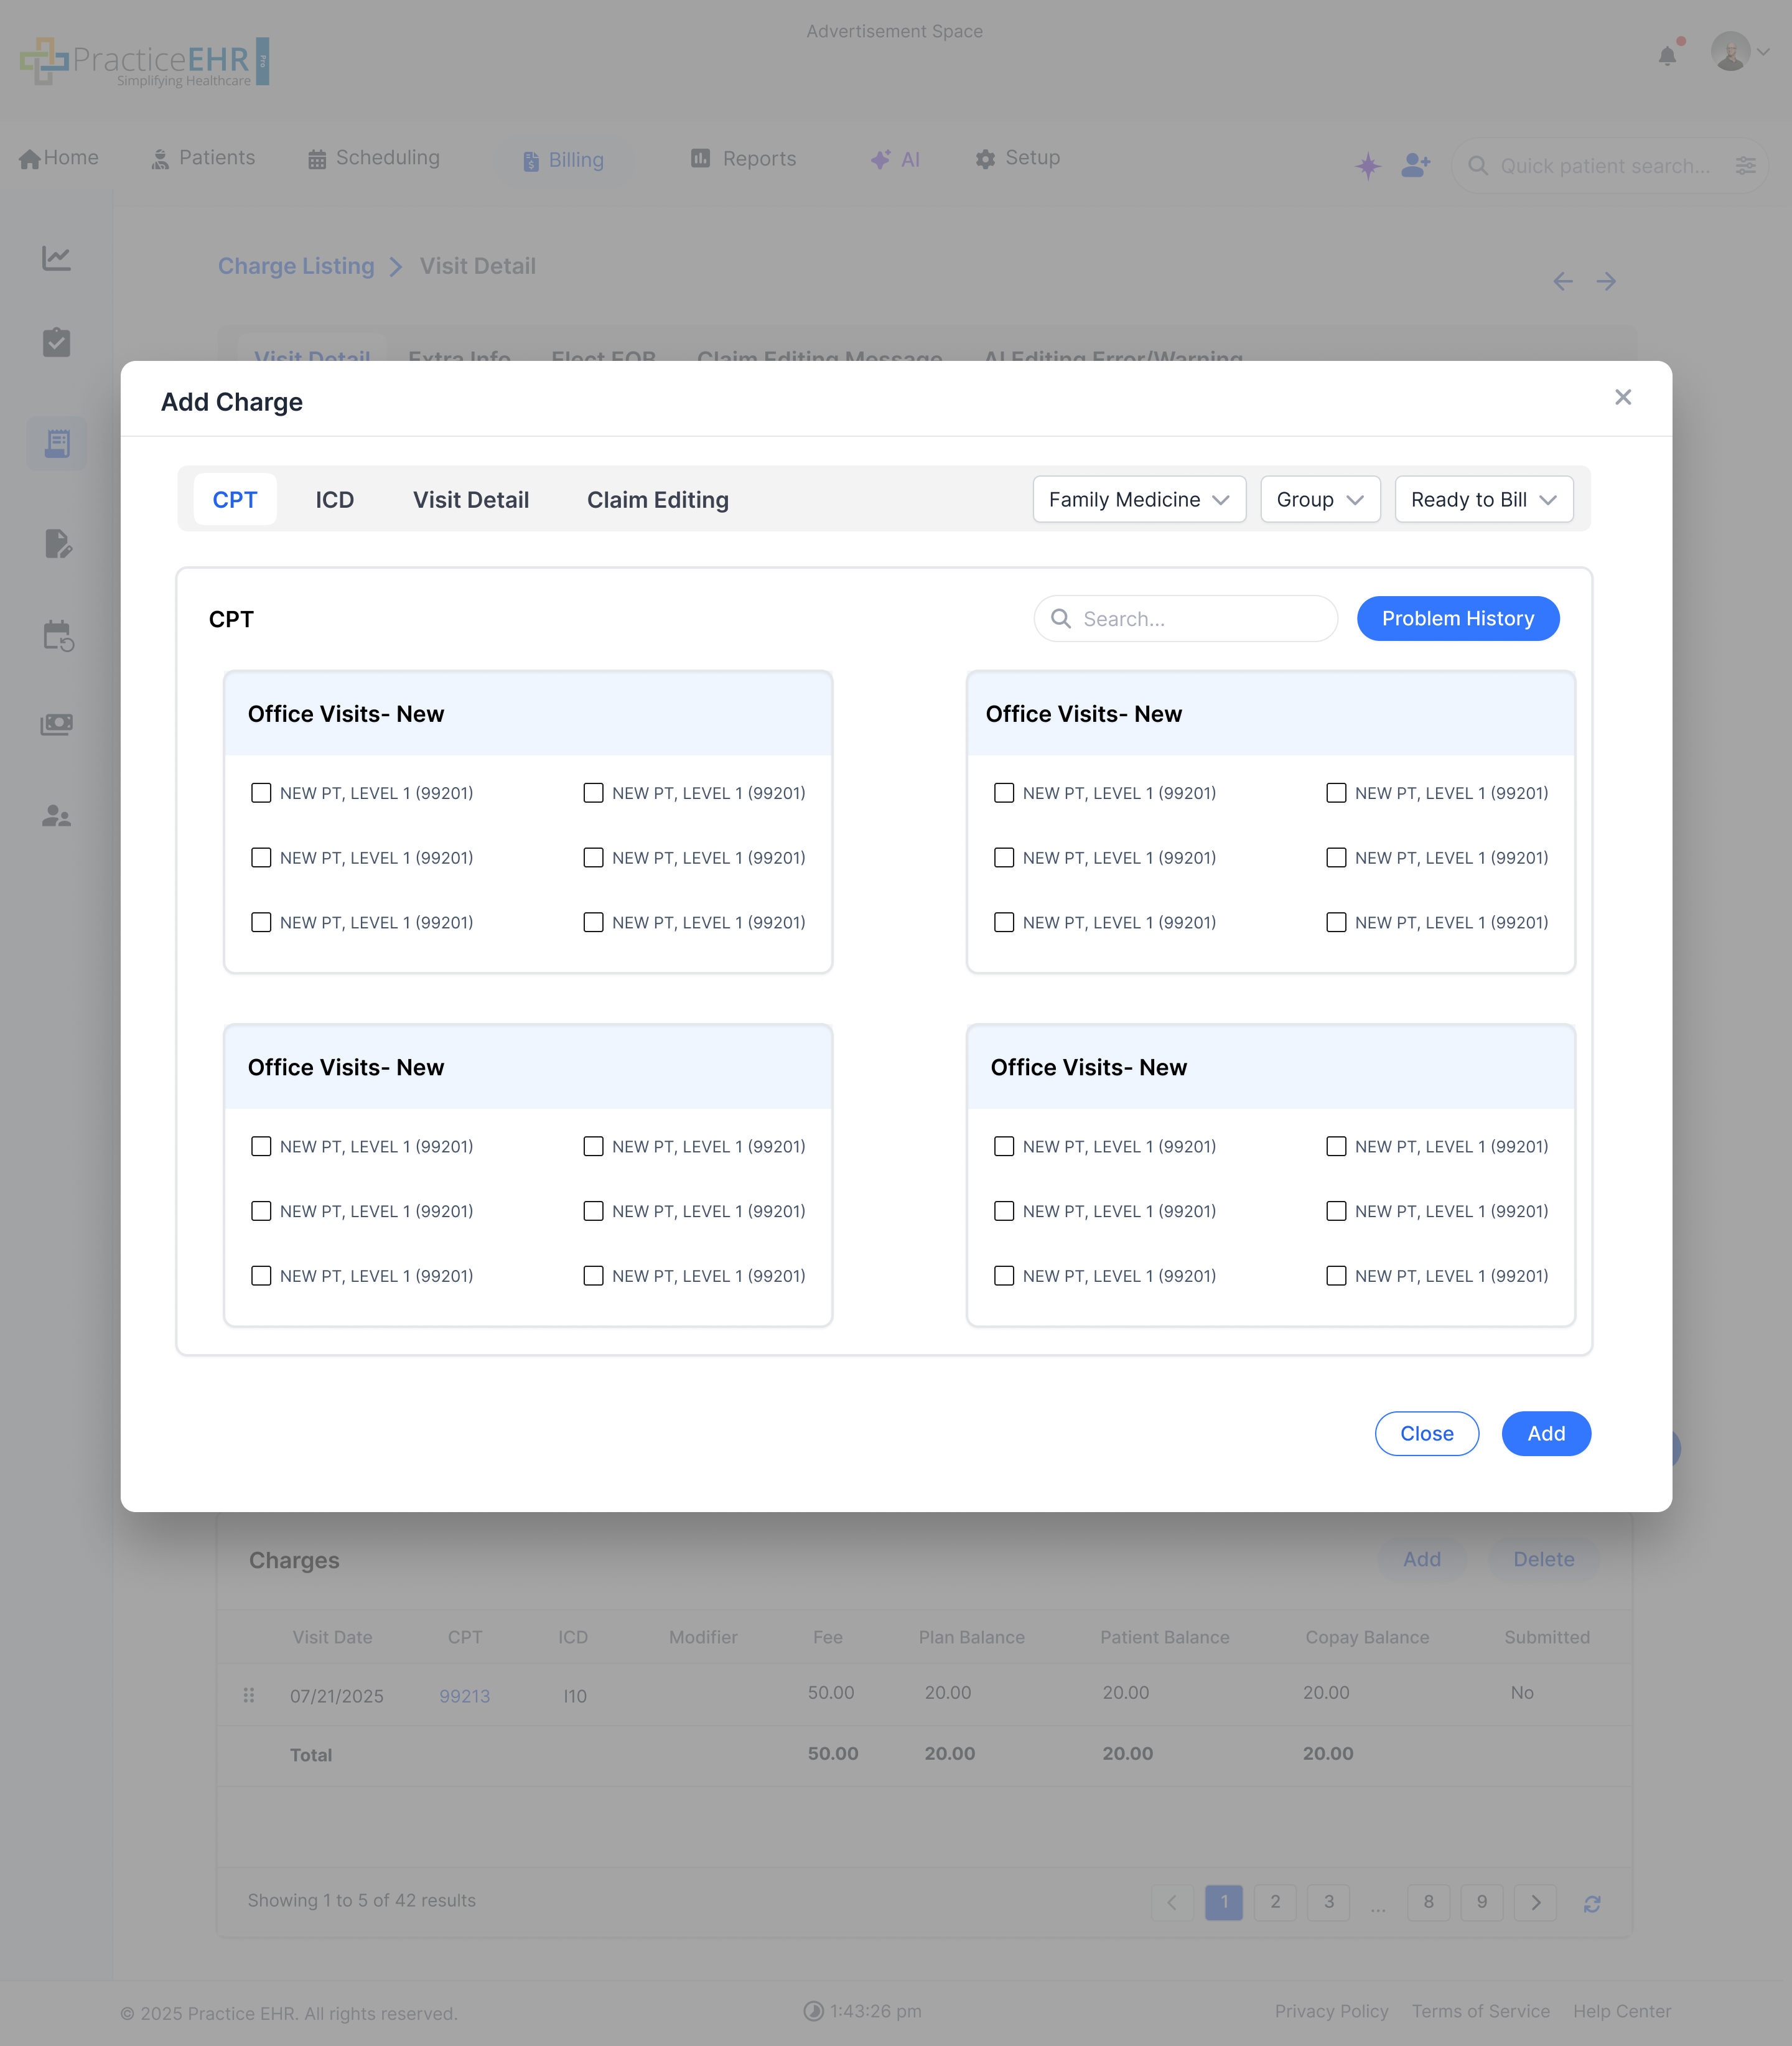Click the CPT Search input field
Viewport: 1792px width, 2046px height.
click(x=1200, y=619)
